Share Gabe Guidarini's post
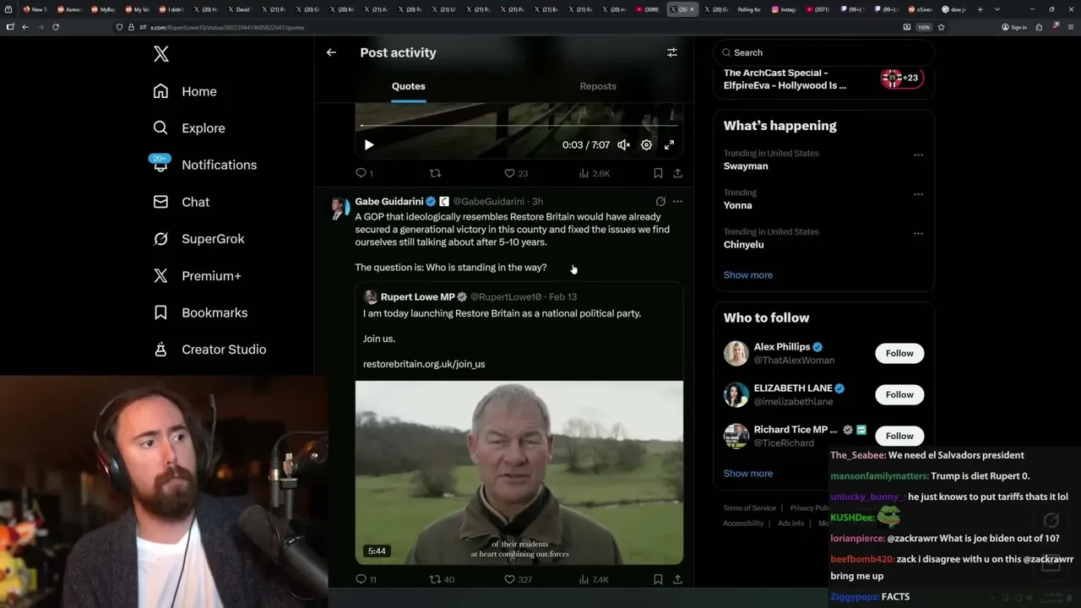1081x608 pixels. pyautogui.click(x=677, y=579)
